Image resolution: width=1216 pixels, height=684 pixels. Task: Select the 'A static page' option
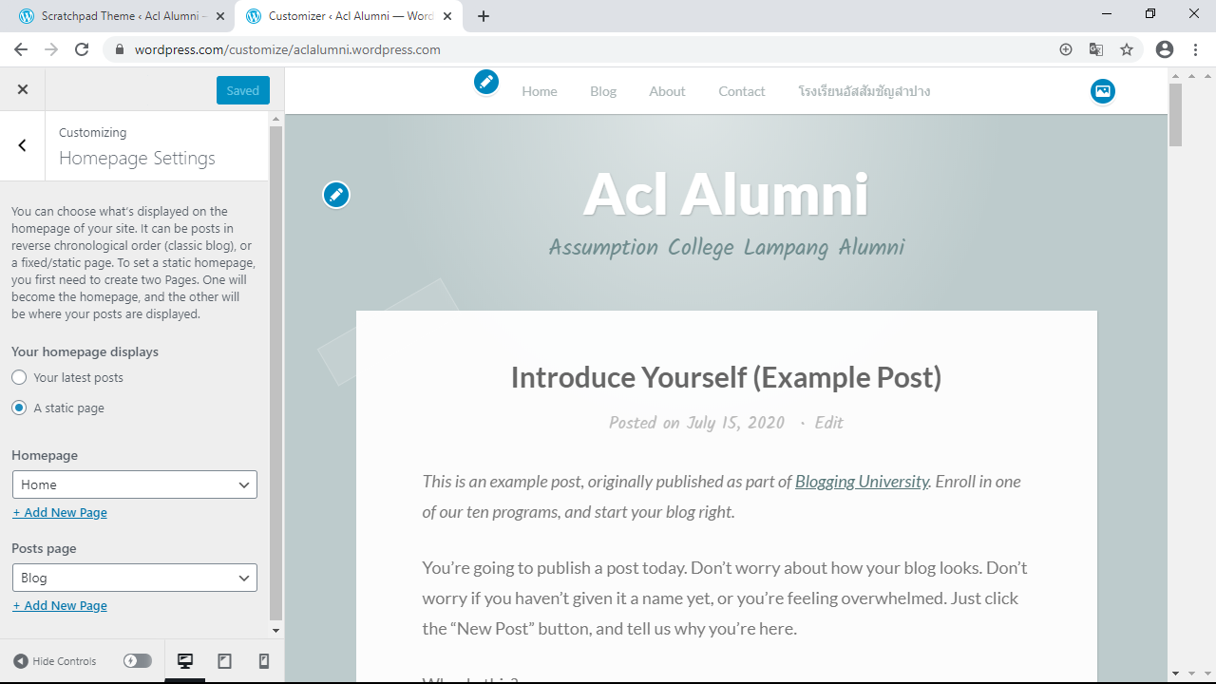tap(19, 408)
